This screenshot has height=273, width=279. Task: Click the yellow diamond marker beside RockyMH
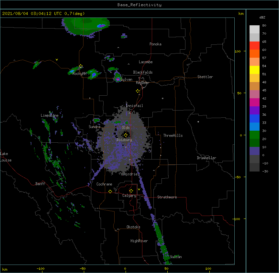[81, 66]
